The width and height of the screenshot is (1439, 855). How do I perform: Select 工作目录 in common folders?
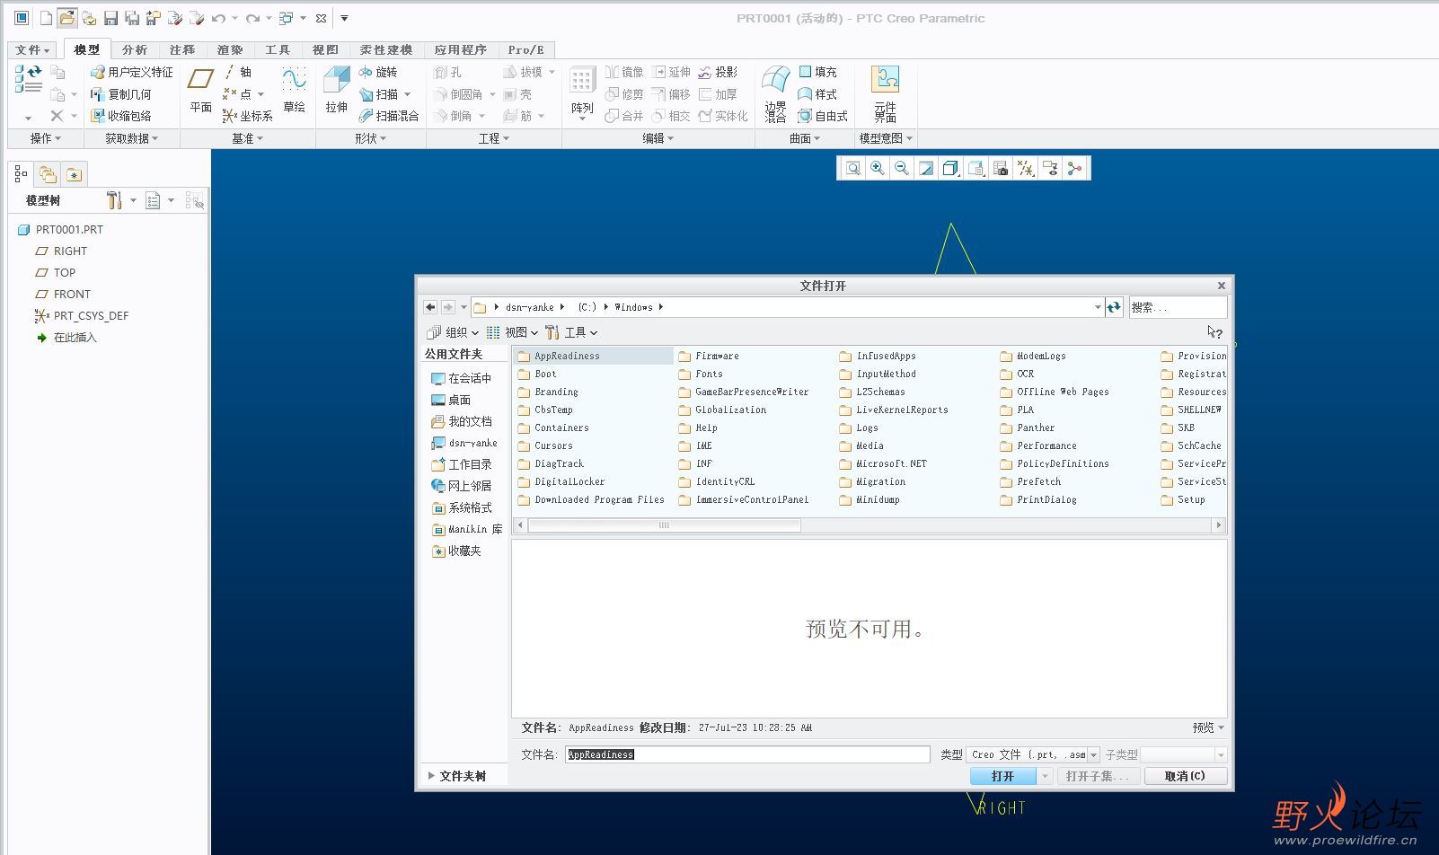tap(462, 464)
